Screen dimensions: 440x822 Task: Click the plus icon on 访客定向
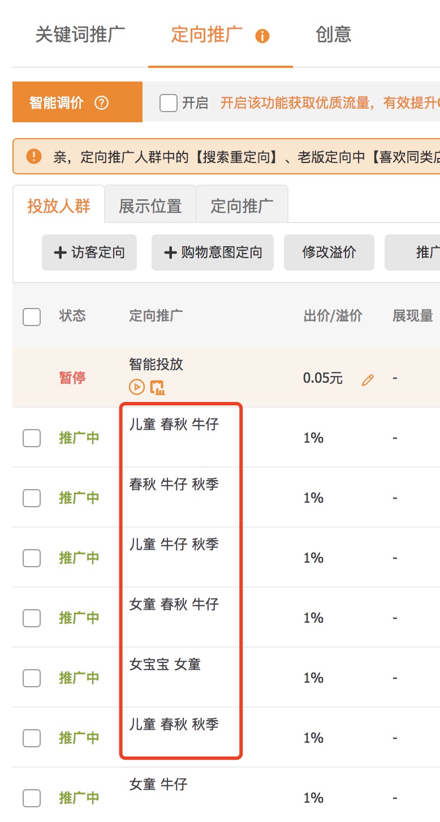[x=60, y=252]
